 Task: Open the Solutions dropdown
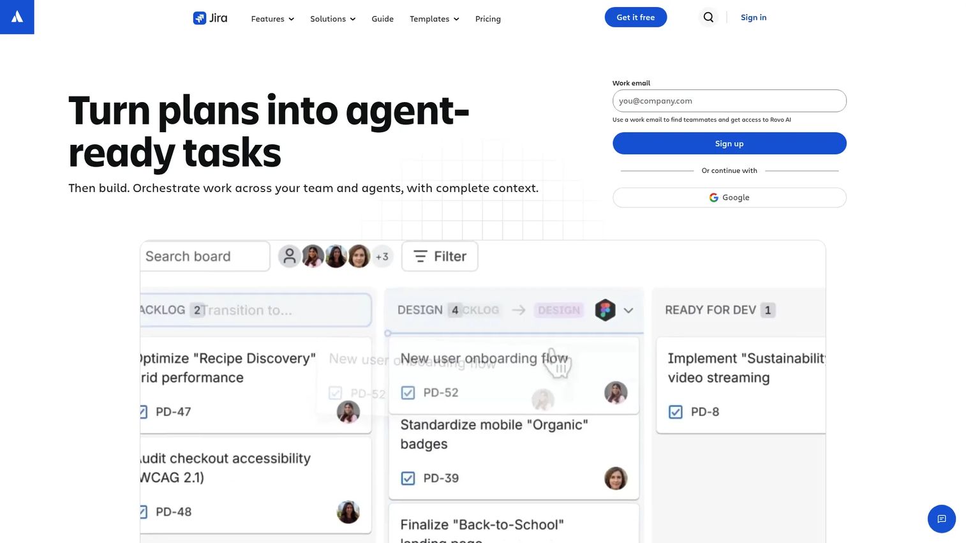pos(332,19)
